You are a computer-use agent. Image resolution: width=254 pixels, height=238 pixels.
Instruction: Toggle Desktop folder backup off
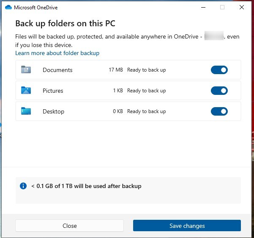click(x=219, y=111)
